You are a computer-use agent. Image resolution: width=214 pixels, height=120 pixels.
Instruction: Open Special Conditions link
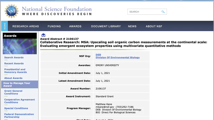[16, 108]
